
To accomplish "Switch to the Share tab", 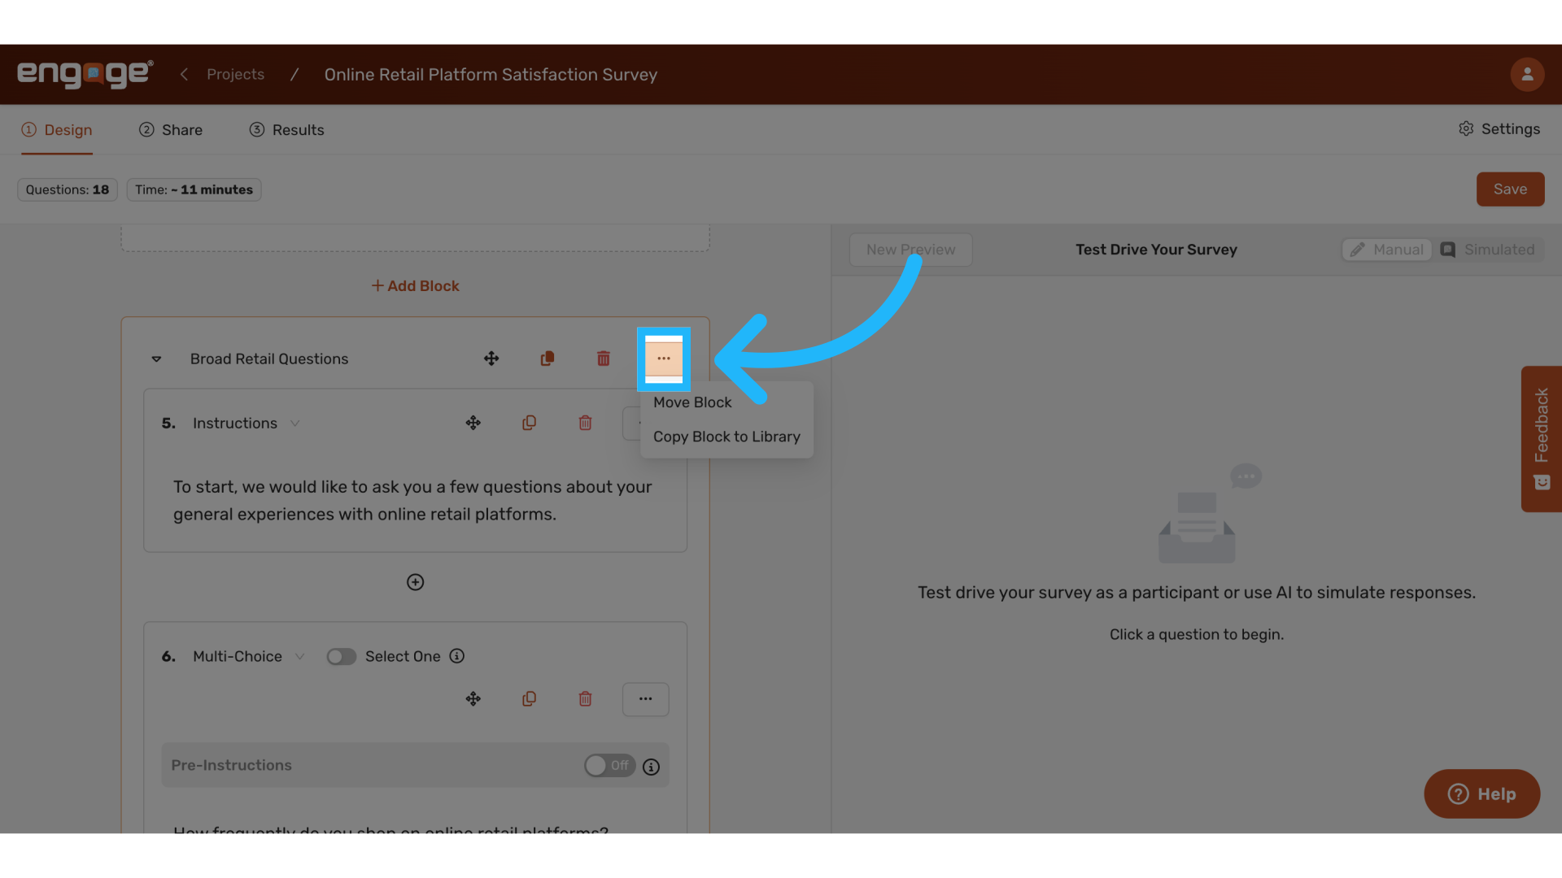I will [x=171, y=130].
